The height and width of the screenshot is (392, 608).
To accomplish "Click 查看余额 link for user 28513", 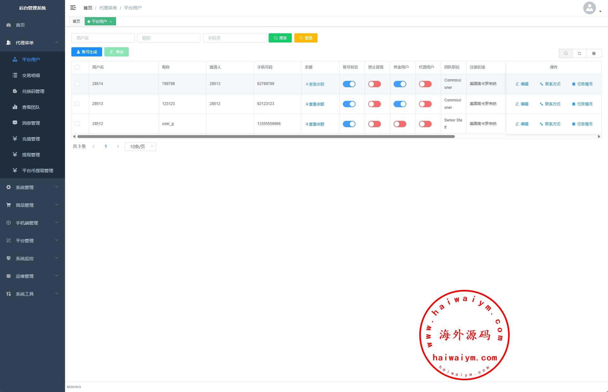I will click(x=315, y=104).
